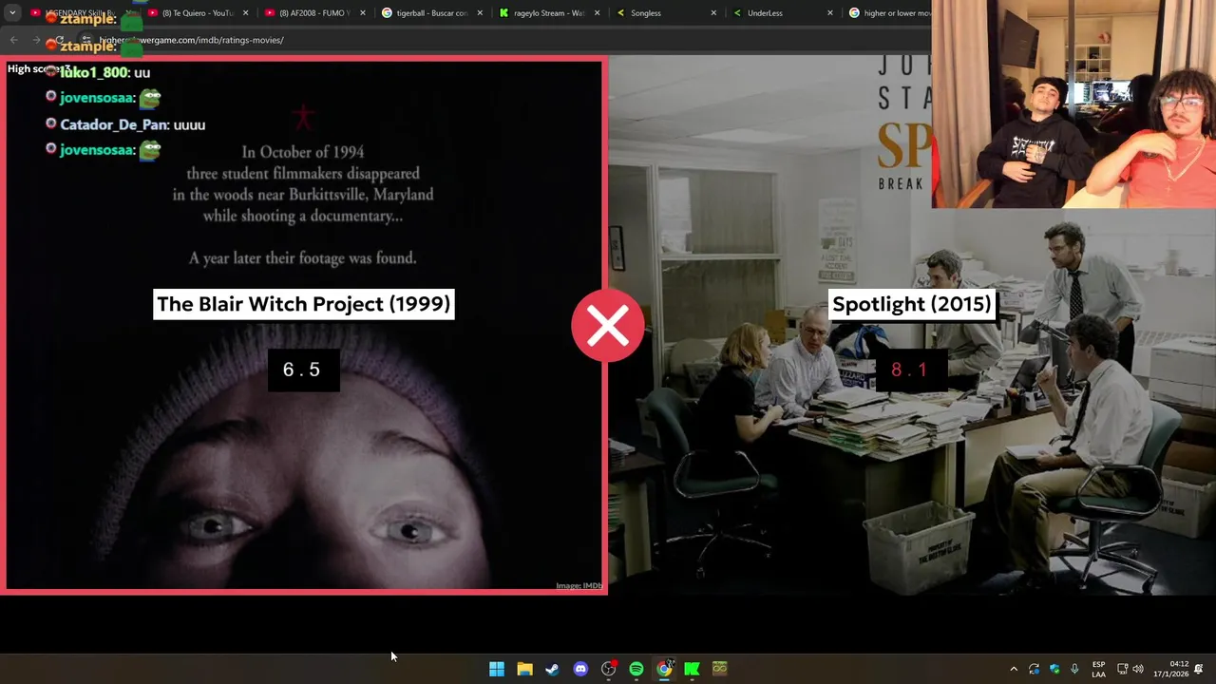Open OBS Studio from the taskbar
This screenshot has width=1216, height=684.
coord(609,669)
